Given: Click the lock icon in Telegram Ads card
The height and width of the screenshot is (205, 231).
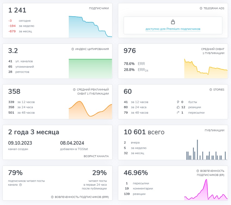Looking at the screenshot, I should [173, 22].
